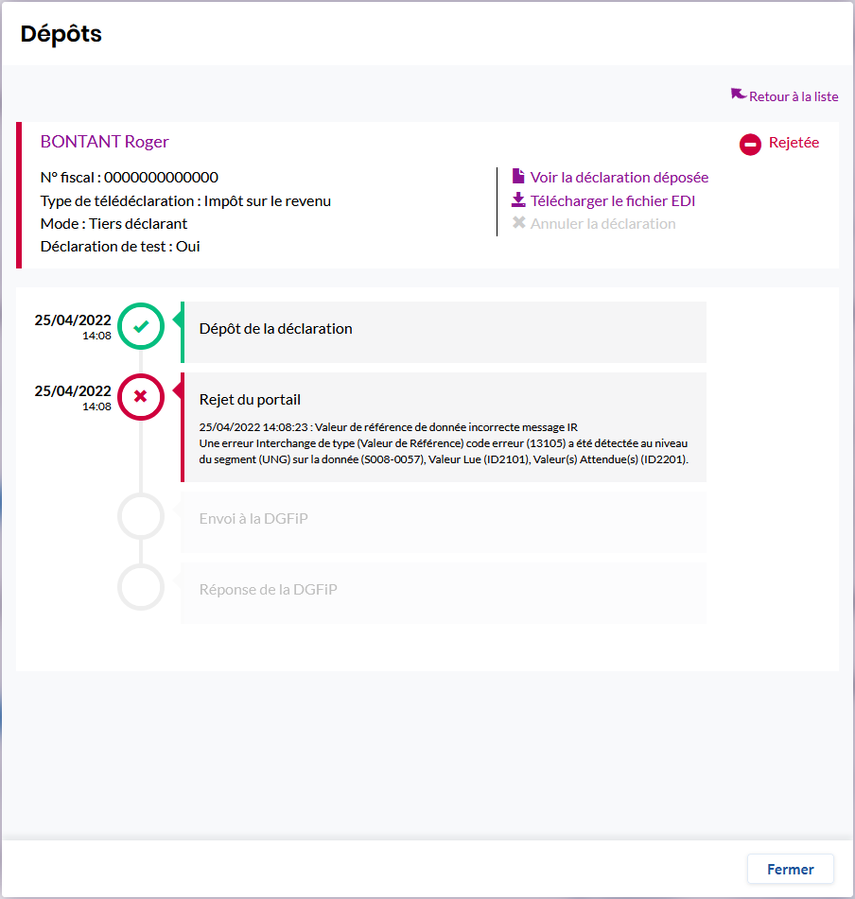
Task: Open the Retour à la liste link
Action: (794, 96)
